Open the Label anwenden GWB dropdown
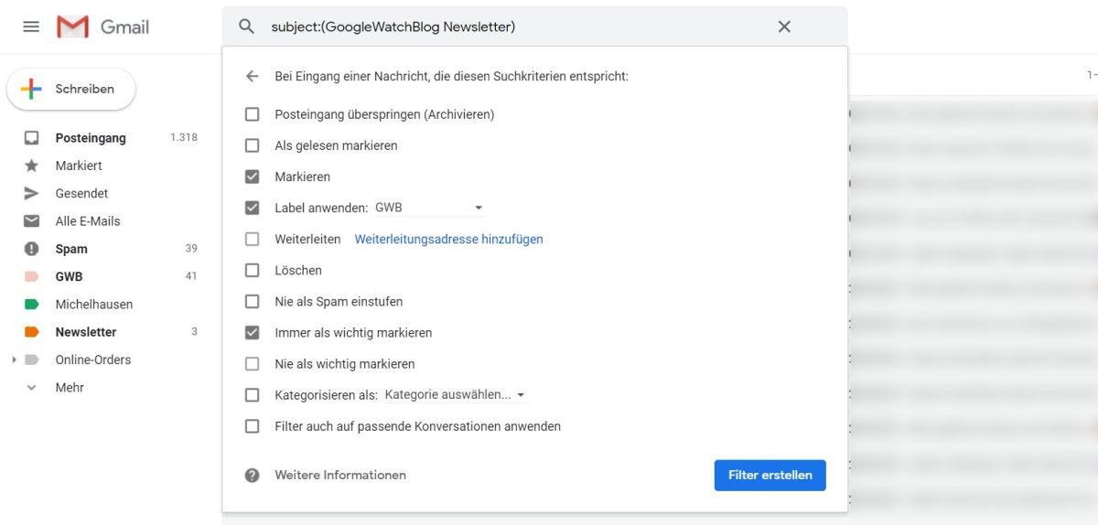The width and height of the screenshot is (1098, 525). click(x=429, y=208)
